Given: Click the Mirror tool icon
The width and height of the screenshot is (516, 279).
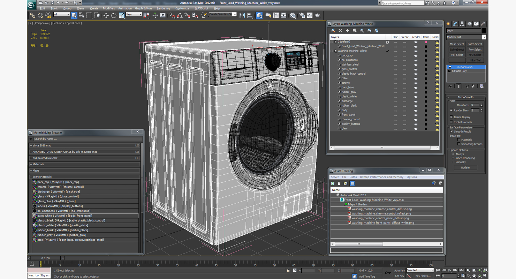Looking at the screenshot, I should (242, 15).
